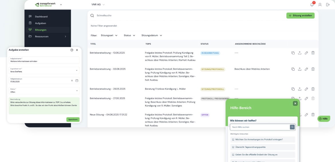
Task: Open the VNR AG company dropdown
Action: click(x=98, y=5)
